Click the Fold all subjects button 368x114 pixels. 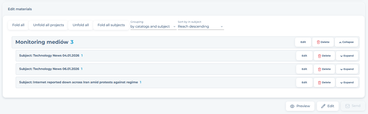pos(111,25)
